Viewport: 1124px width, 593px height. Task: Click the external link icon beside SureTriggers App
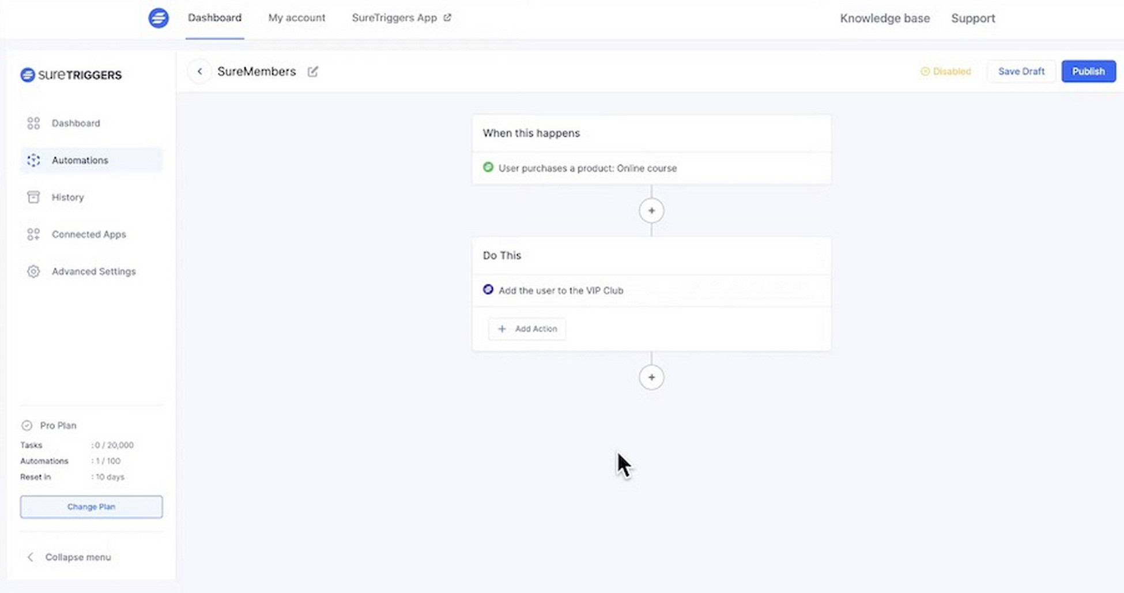(447, 18)
